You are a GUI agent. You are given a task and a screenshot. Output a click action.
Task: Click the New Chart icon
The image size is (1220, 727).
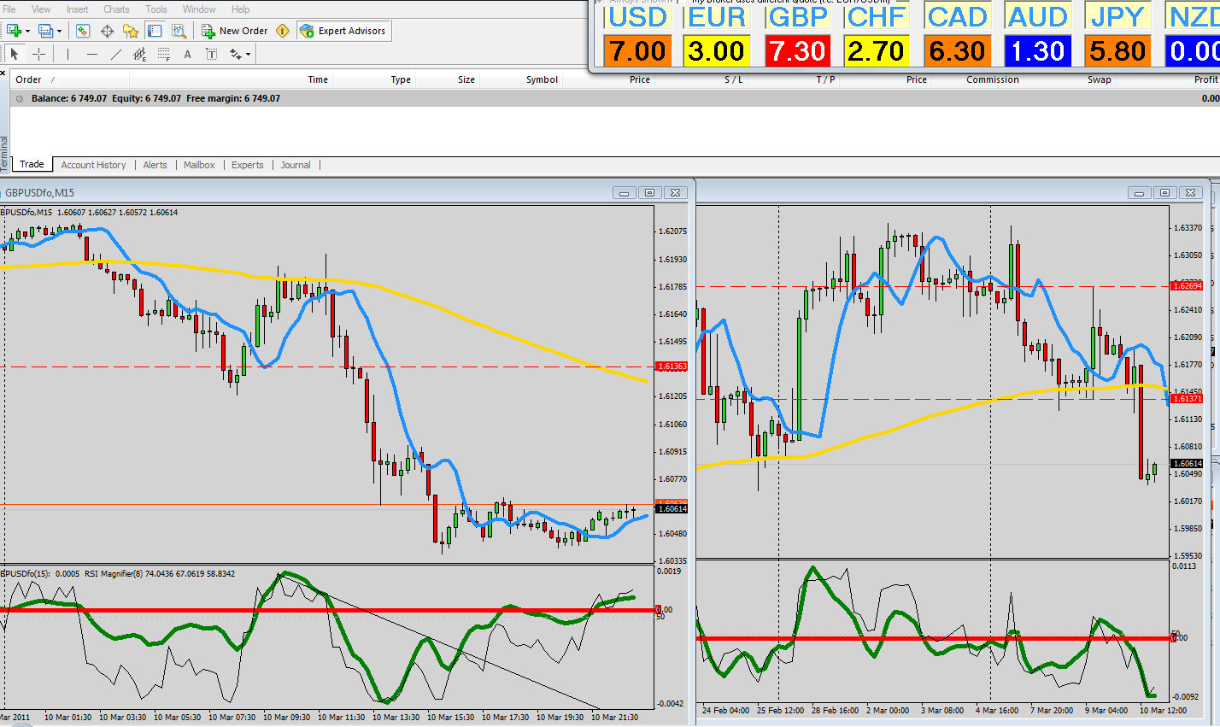pos(14,31)
